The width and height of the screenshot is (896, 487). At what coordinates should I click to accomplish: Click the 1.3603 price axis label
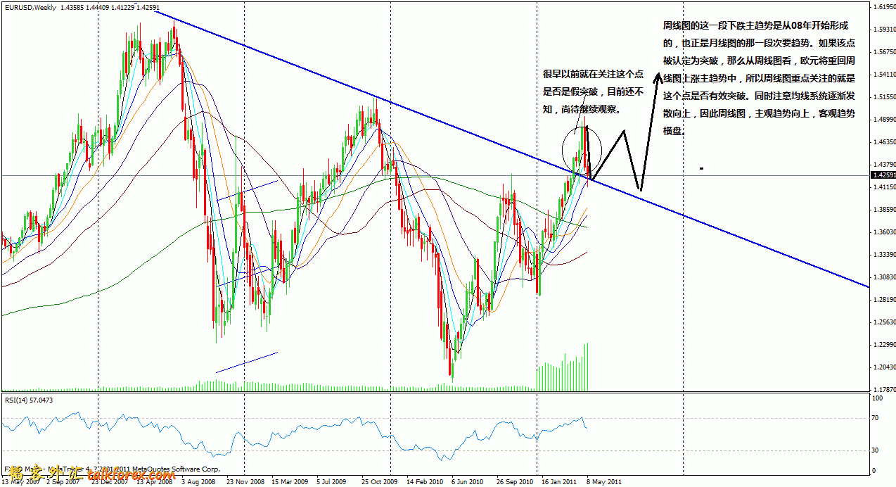883,232
